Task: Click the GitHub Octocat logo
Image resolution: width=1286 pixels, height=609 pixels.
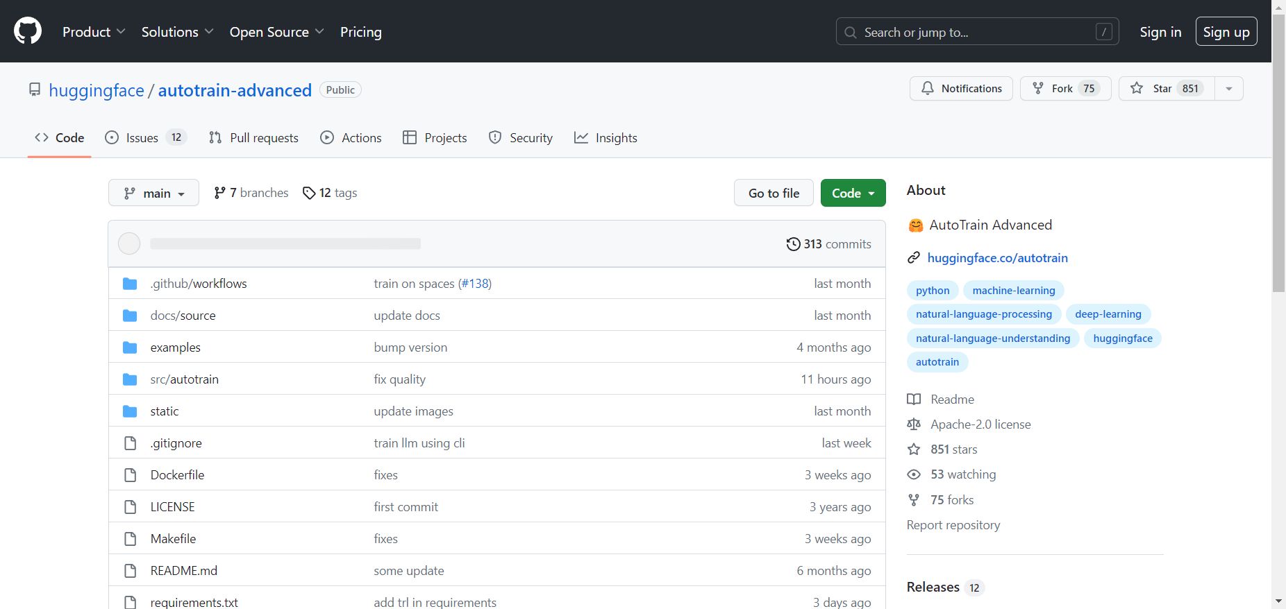Action: tap(28, 31)
